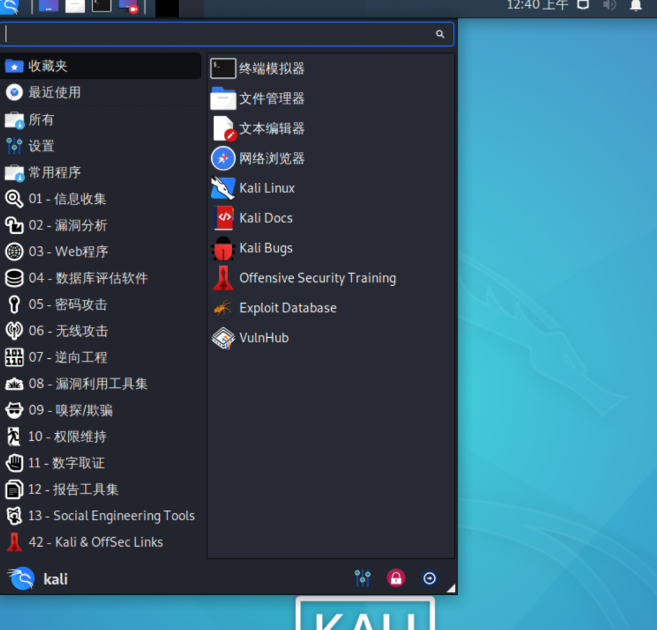Viewport: 657px width, 630px height.
Task: Click the menu resize grip corner
Action: pyautogui.click(x=451, y=588)
